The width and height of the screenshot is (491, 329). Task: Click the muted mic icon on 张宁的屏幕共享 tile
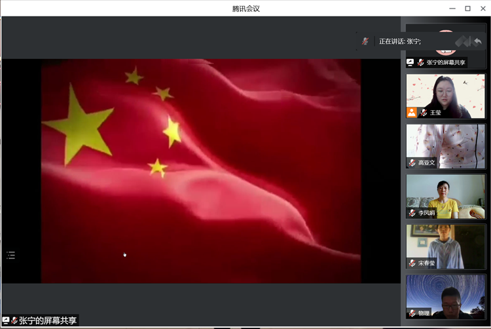pos(420,63)
